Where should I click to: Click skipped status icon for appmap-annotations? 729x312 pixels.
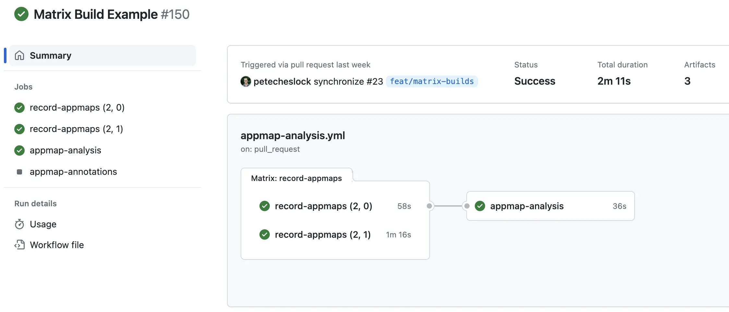click(x=19, y=172)
